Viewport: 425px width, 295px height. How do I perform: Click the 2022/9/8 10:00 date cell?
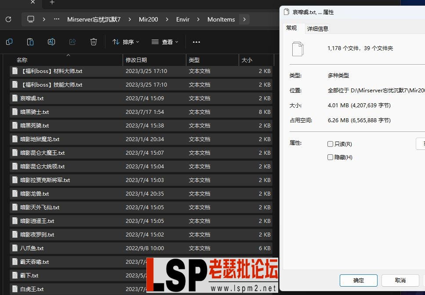145,248
